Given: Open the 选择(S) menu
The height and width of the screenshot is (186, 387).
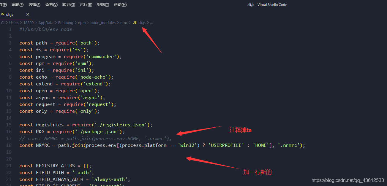Looking at the screenshot, I should coord(34,4).
